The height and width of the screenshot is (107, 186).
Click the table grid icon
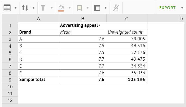point(7,8)
